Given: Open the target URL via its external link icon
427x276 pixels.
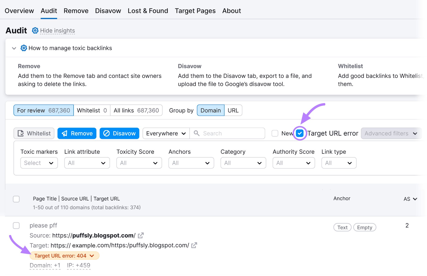Looking at the screenshot, I should pos(194,245).
